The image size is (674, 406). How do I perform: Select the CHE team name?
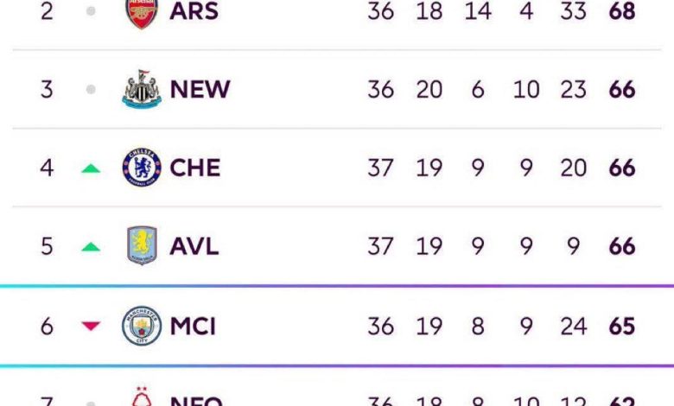pyautogui.click(x=195, y=168)
